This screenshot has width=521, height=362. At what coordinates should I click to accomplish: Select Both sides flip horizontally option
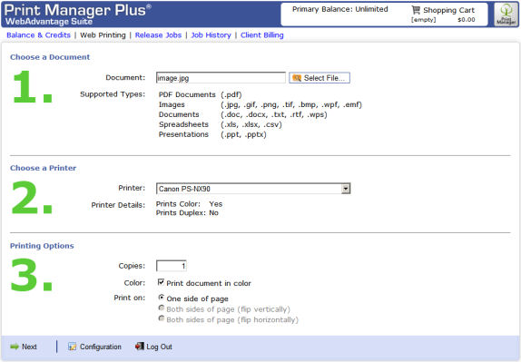pyautogui.click(x=162, y=318)
